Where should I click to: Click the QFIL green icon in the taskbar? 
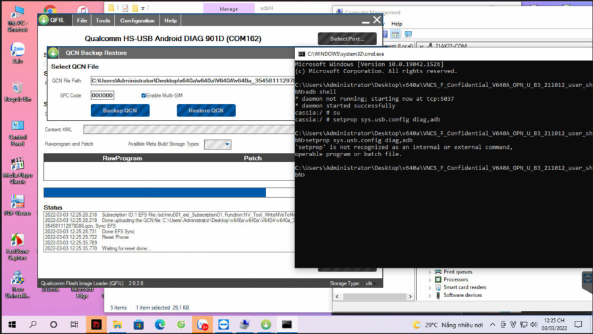[266, 324]
